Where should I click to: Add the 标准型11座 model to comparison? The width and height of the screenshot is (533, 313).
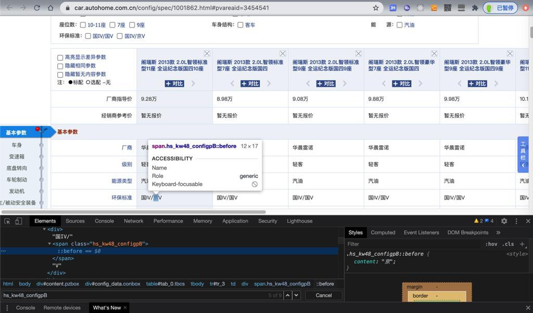tap(174, 84)
